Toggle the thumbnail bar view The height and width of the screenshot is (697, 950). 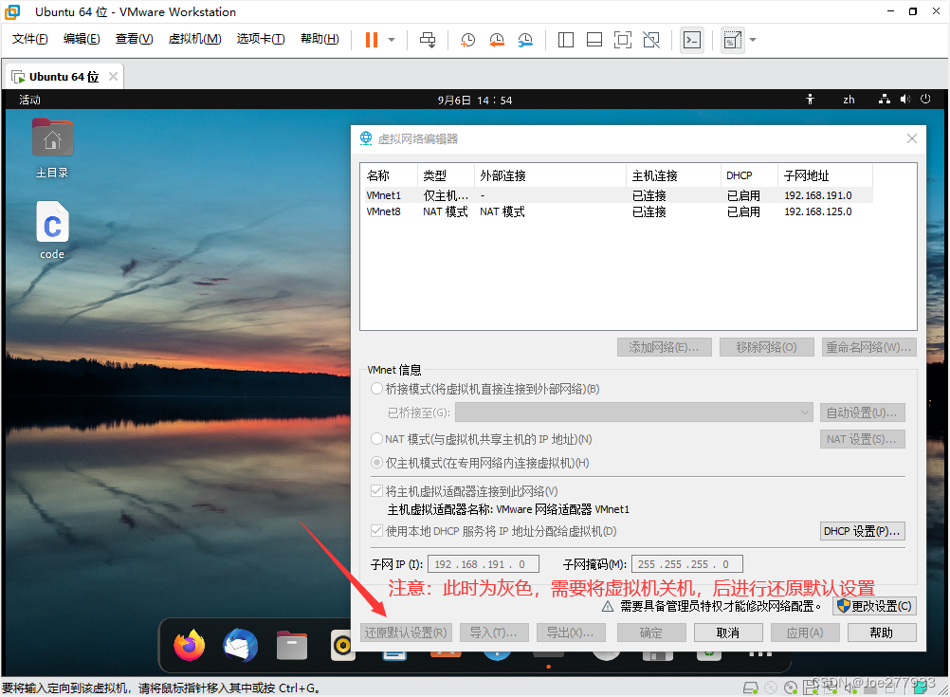point(594,40)
